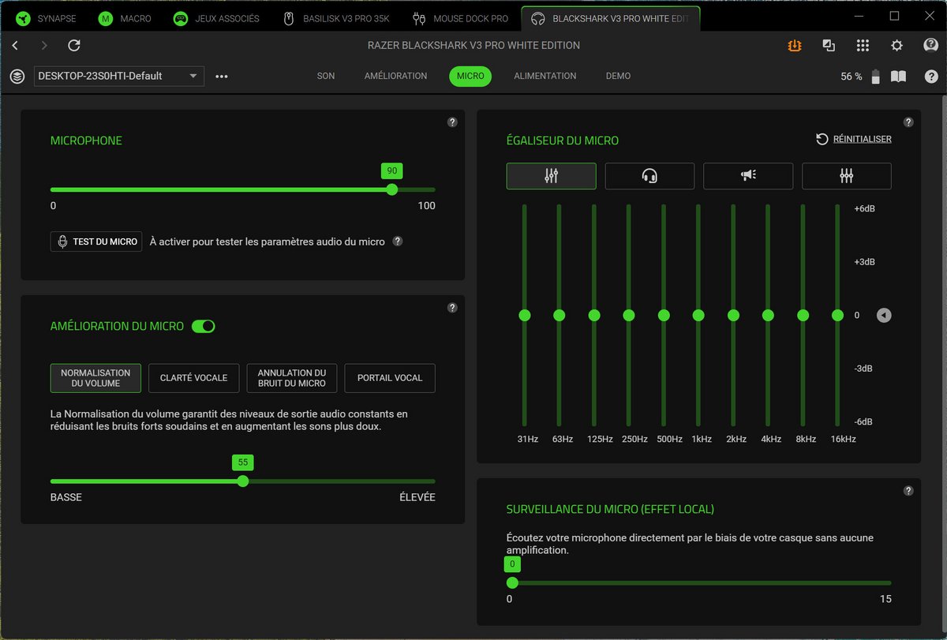Click the 16kHz equalizer band handle

(838, 316)
